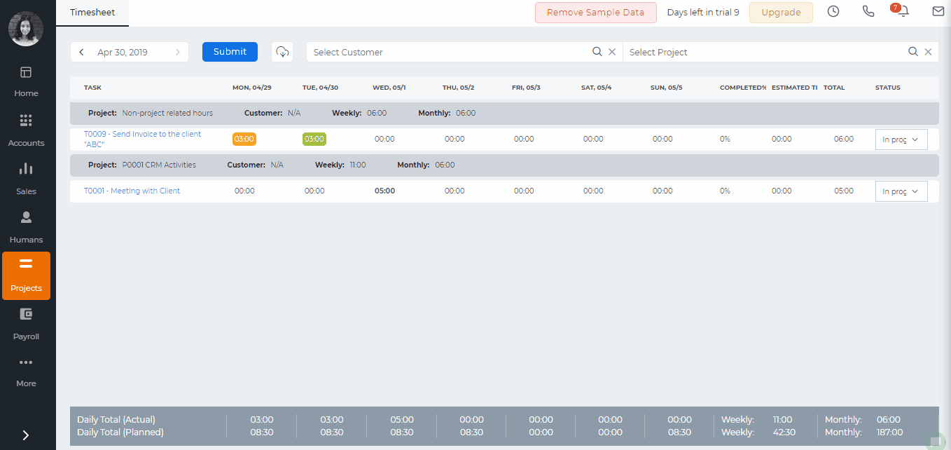Click the THU, 05/2 column header

[459, 88]
